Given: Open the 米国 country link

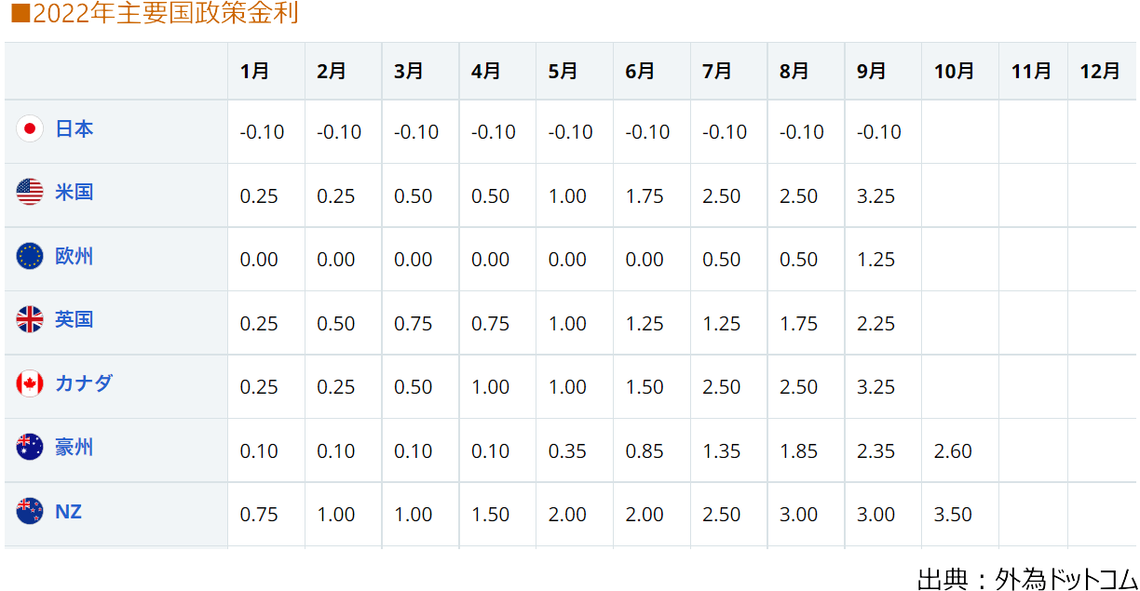Looking at the screenshot, I should coord(75,193).
